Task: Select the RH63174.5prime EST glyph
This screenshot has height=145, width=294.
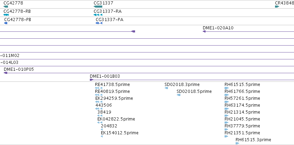Action: pos(227,109)
